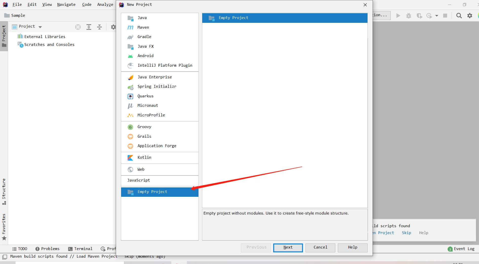This screenshot has height=264, width=479.
Task: Pick the Micronaut project type
Action: coord(160,105)
